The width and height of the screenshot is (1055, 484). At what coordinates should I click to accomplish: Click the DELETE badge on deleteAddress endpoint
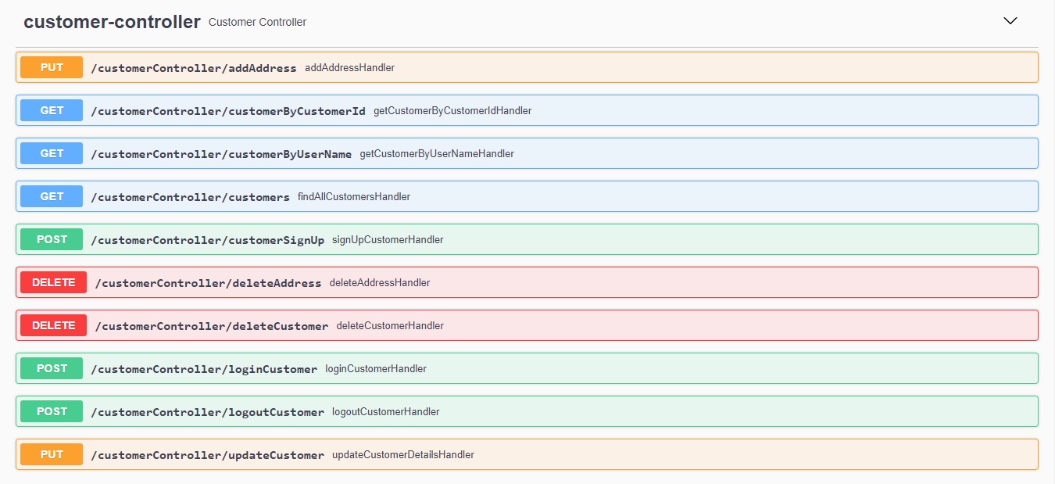53,282
